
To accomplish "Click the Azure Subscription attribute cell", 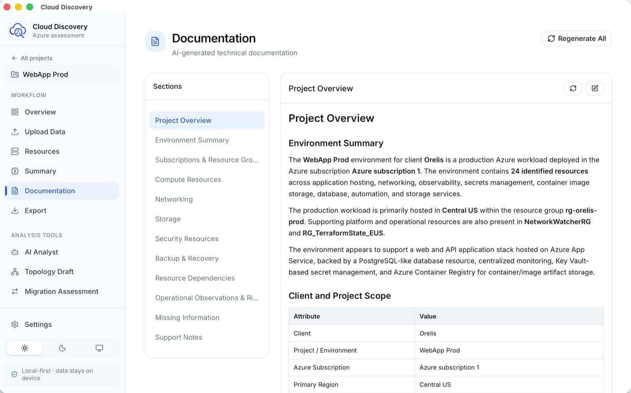I will click(x=351, y=367).
